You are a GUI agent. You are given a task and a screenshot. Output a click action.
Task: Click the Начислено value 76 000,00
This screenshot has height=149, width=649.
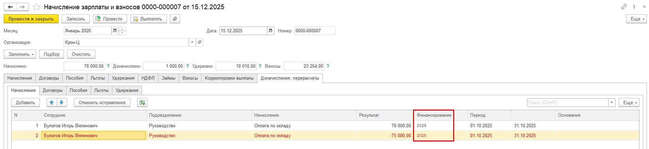(84, 66)
